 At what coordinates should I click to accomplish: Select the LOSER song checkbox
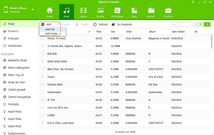43,115
